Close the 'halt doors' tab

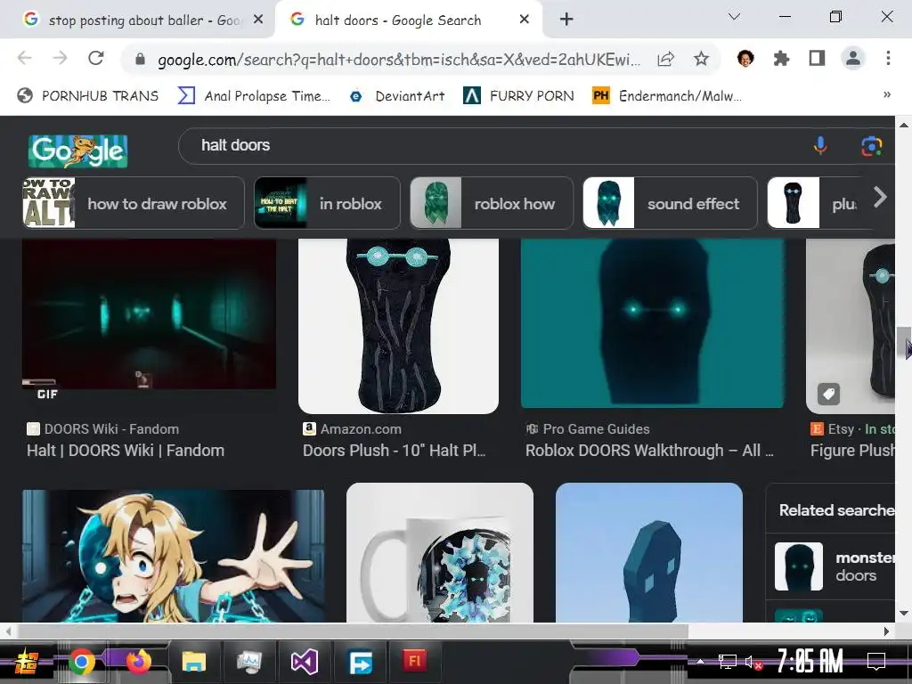click(x=524, y=20)
